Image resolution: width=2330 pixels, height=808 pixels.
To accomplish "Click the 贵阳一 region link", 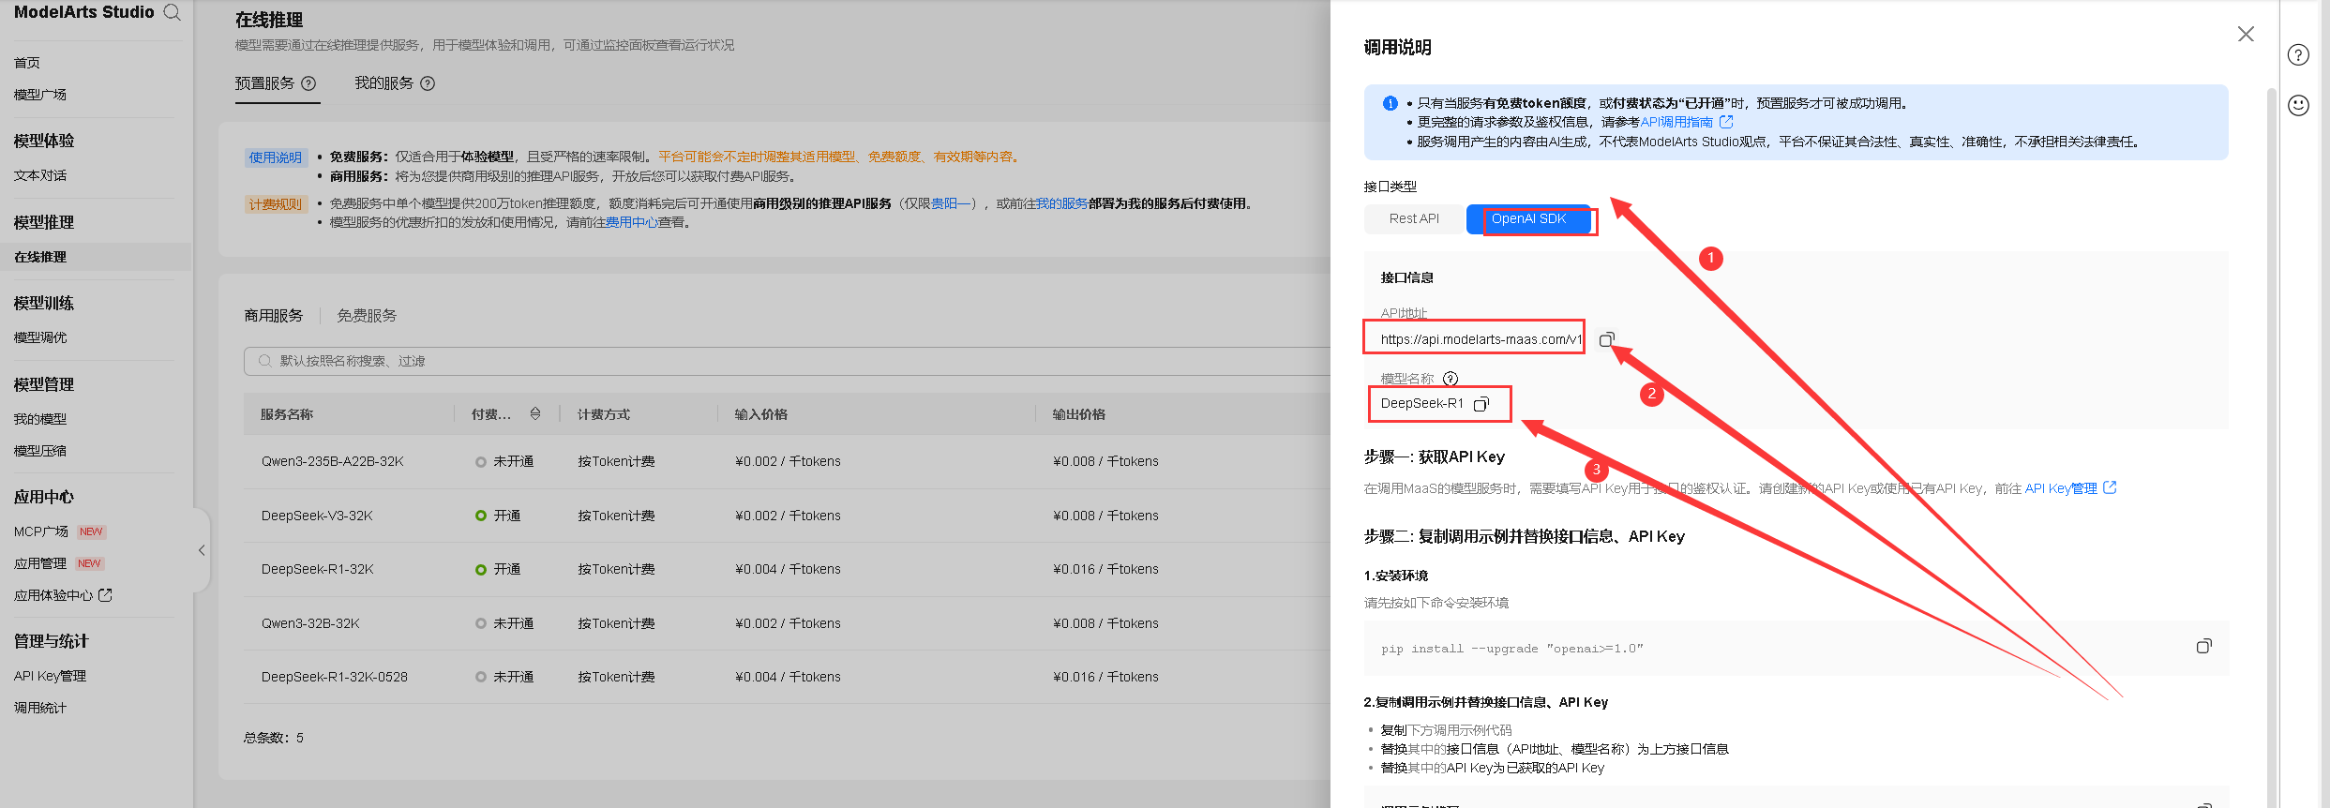I will (x=951, y=203).
